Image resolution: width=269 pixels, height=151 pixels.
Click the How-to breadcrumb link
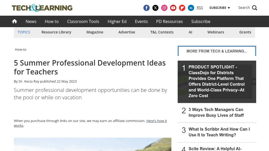(x=21, y=49)
